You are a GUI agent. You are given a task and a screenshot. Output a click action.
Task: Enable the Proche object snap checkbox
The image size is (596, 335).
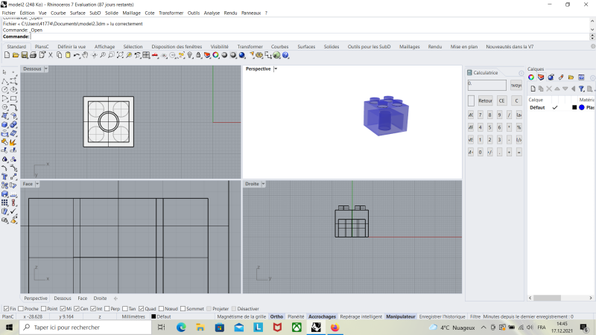click(x=20, y=308)
